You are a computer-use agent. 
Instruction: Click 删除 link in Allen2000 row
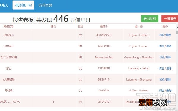169,46
